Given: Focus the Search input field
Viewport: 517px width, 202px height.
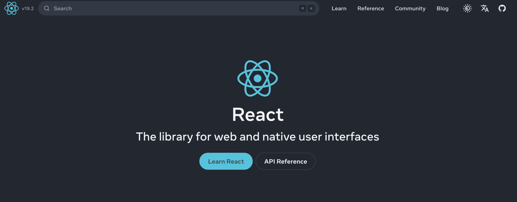Looking at the screenshot, I should click(179, 8).
